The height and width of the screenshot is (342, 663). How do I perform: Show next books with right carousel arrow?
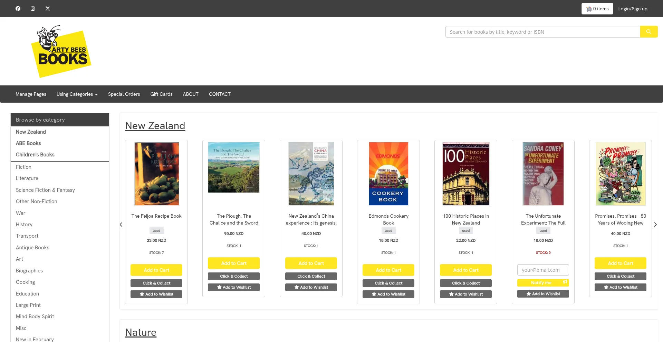click(655, 225)
